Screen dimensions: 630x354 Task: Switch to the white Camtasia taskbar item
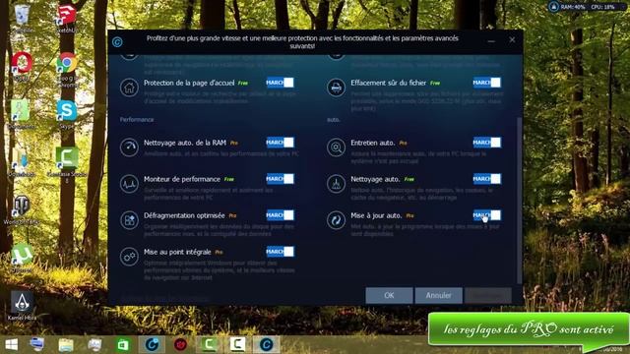237,345
